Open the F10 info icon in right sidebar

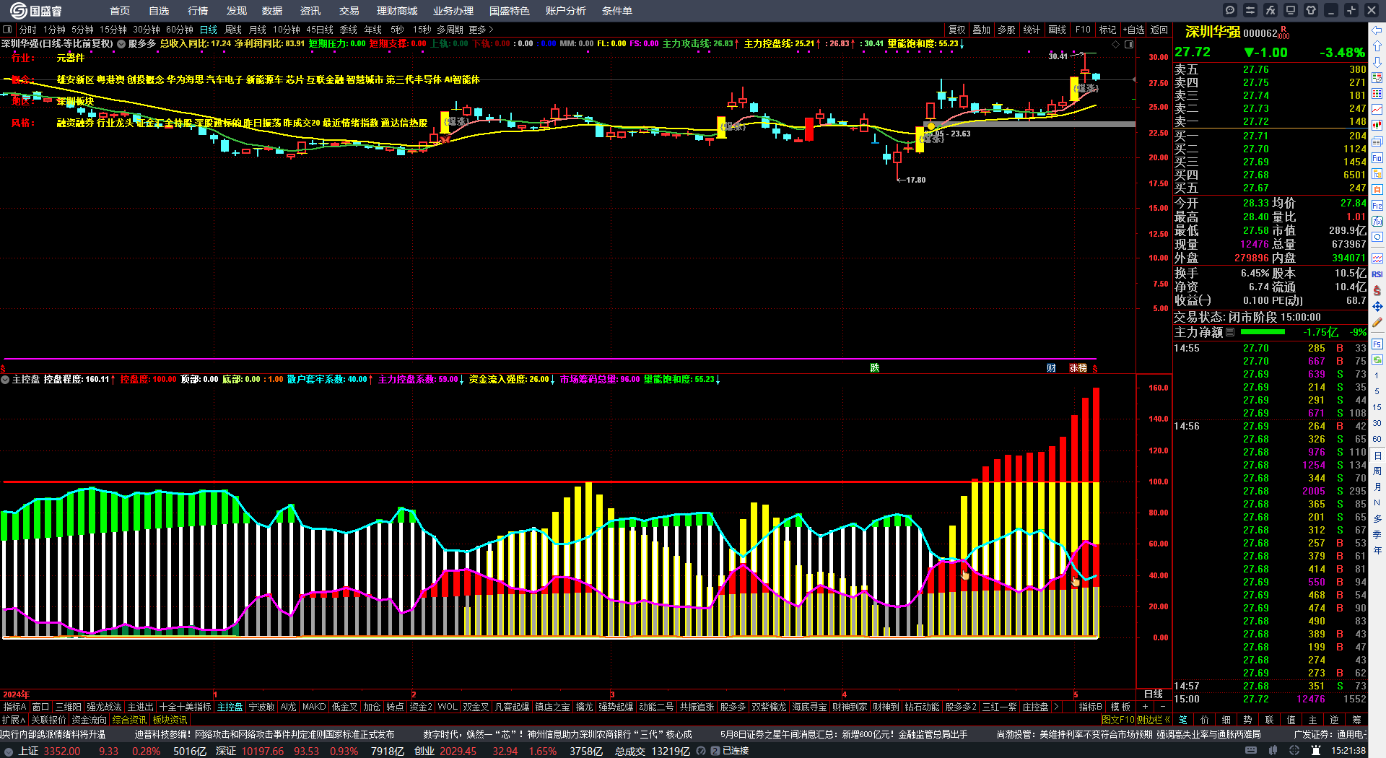(x=1377, y=157)
